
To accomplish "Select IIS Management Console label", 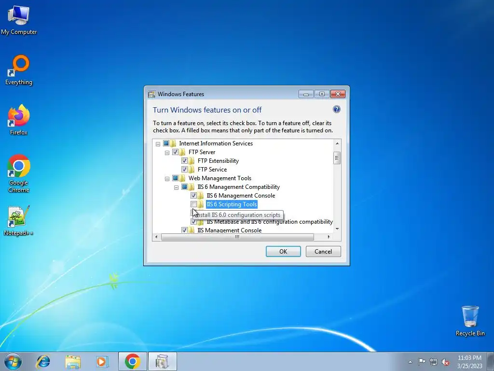I will click(229, 230).
